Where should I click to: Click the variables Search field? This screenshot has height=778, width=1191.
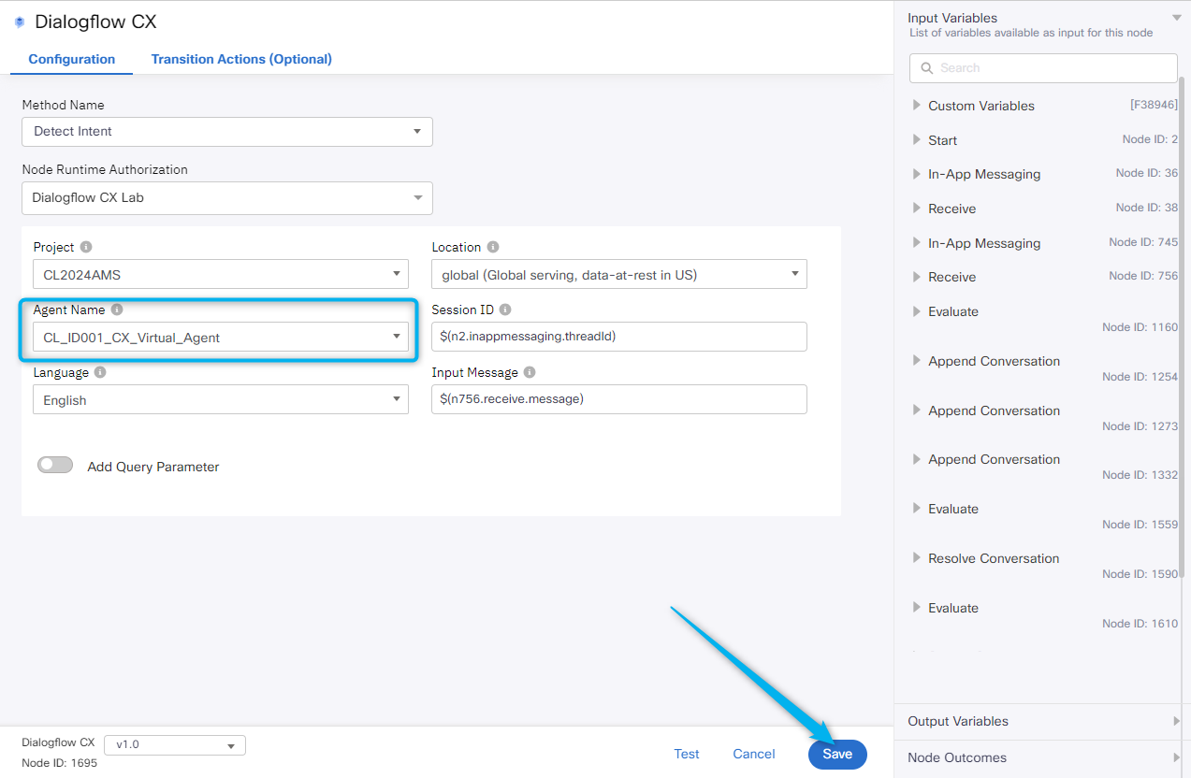point(1043,68)
